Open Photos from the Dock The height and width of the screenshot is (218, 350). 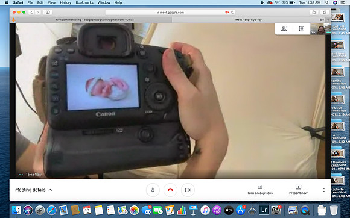coord(134,210)
